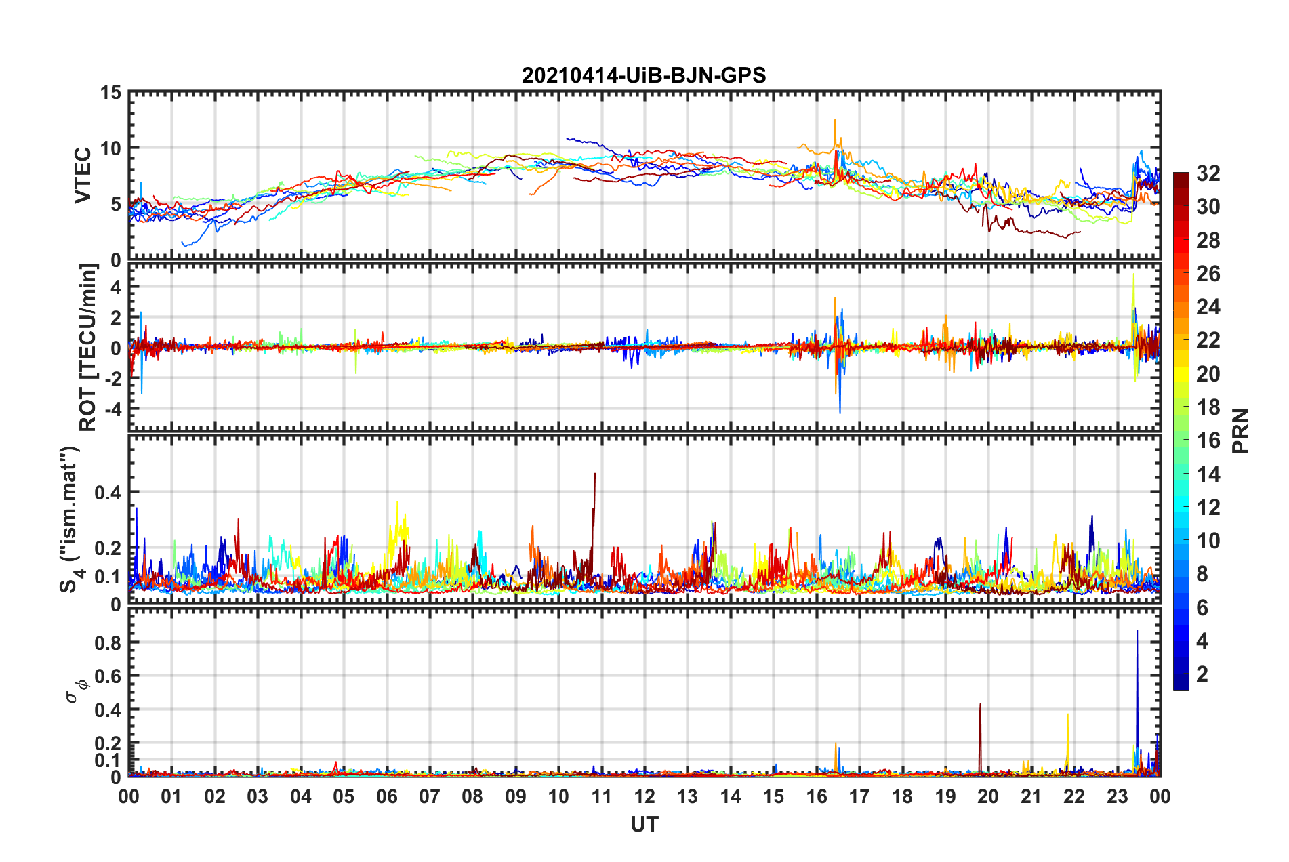This screenshot has height=862, width=1289.
Task: Click ROT y-axis tick label -2
Action: pyautogui.click(x=112, y=379)
